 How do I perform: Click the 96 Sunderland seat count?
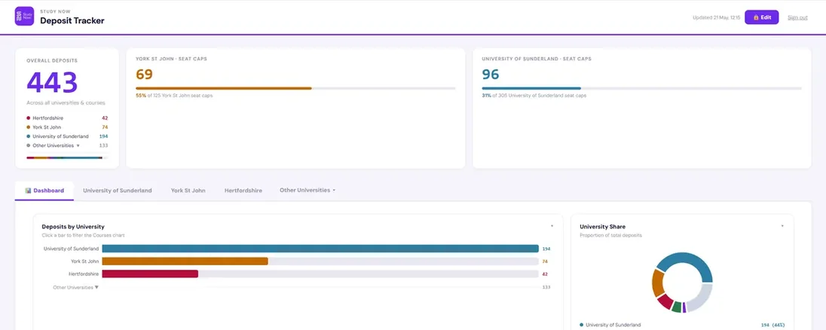click(x=491, y=74)
